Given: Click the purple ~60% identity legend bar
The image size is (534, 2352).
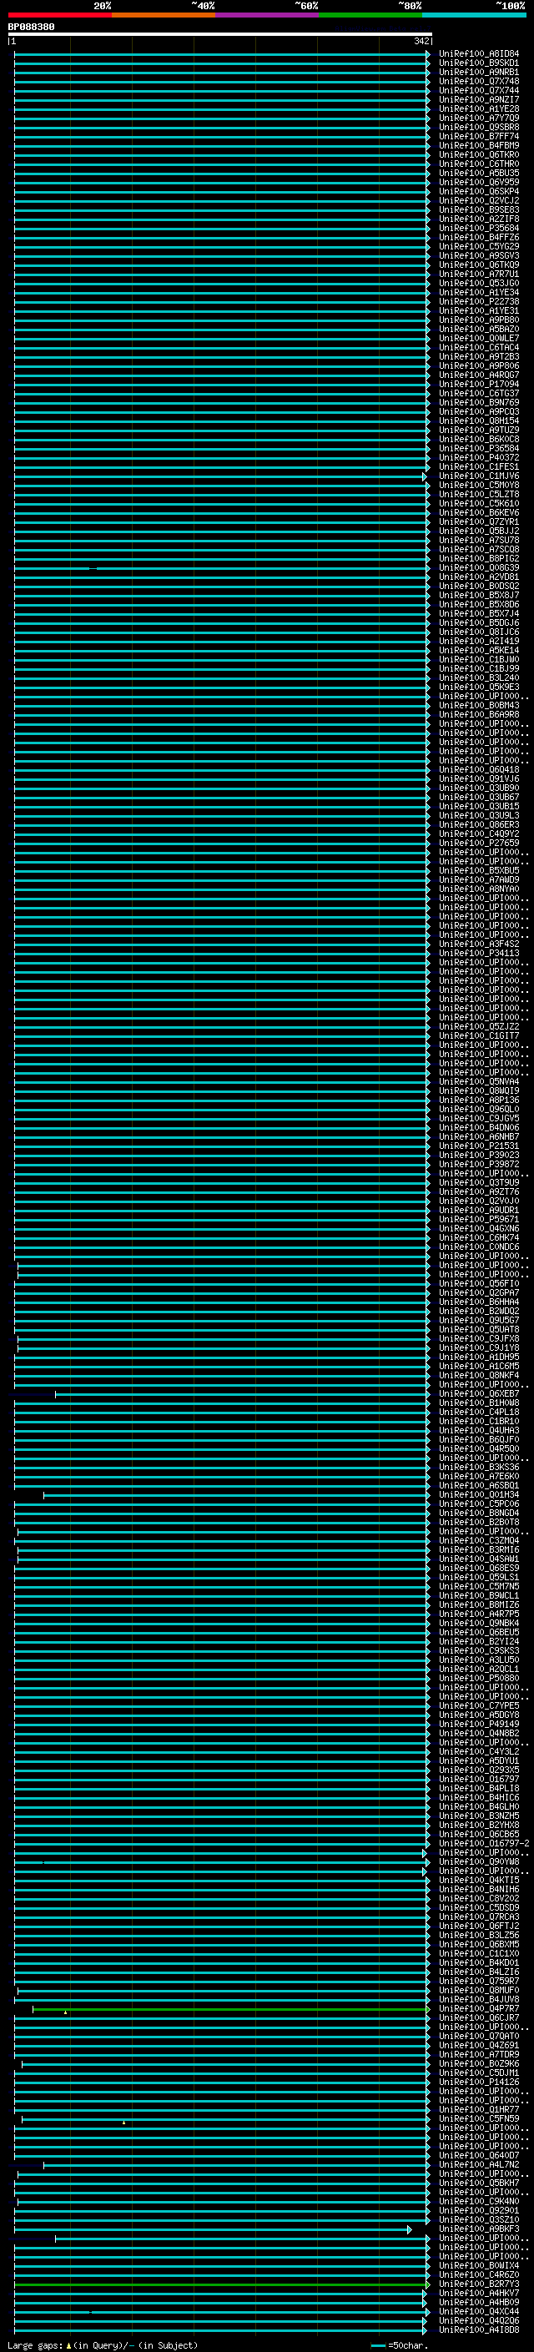Looking at the screenshot, I should click(x=268, y=16).
